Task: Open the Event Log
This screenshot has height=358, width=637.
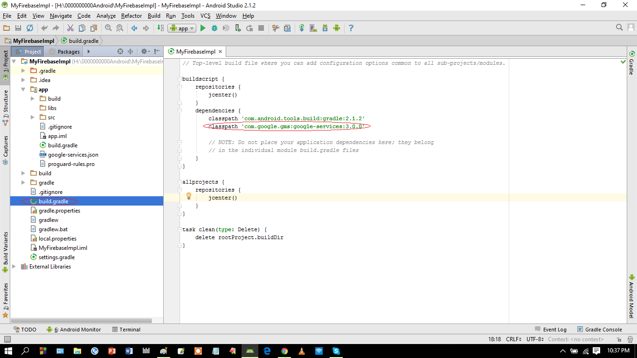Action: pyautogui.click(x=551, y=330)
